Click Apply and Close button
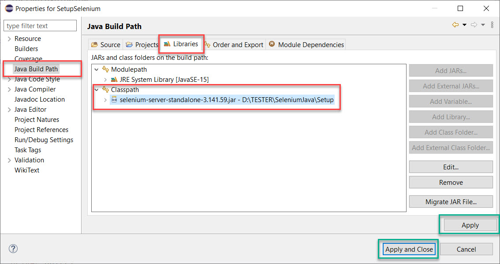This screenshot has height=264, width=500. coord(409,249)
